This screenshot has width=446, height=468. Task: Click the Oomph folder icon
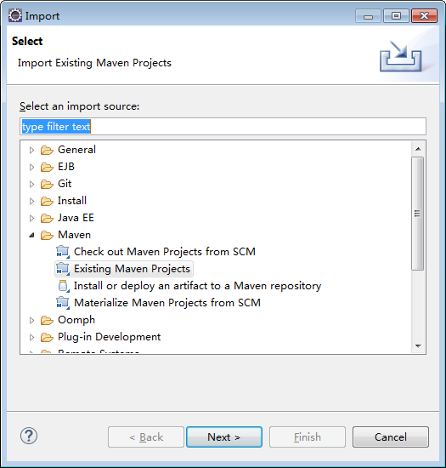47,320
